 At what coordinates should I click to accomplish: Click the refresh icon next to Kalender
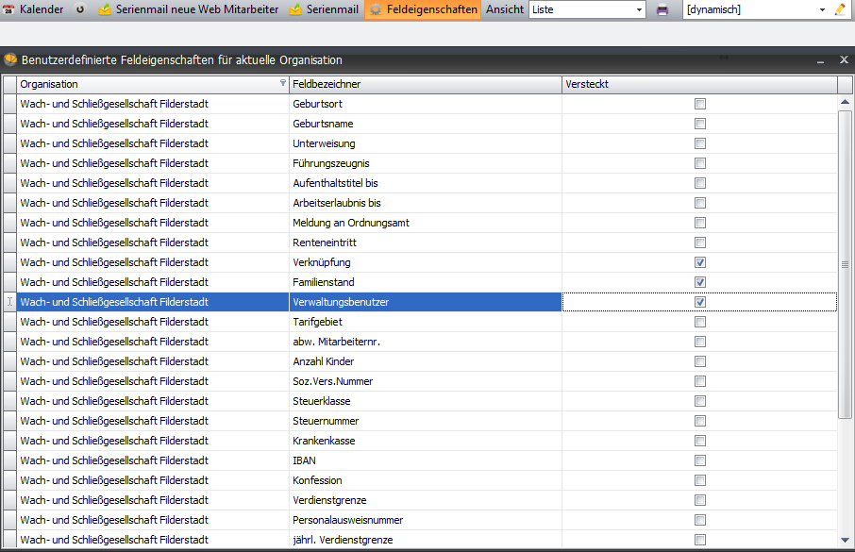tap(80, 9)
